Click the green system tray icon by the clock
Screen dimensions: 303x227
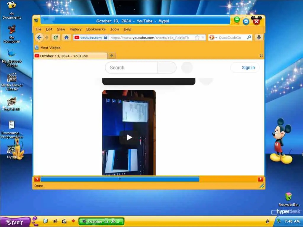[x=279, y=221]
